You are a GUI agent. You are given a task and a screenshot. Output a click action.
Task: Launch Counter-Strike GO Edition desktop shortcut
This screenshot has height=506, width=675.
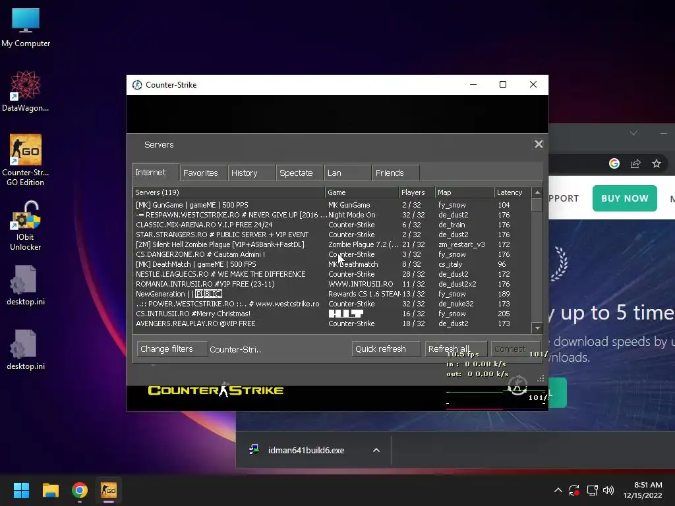[x=26, y=159]
